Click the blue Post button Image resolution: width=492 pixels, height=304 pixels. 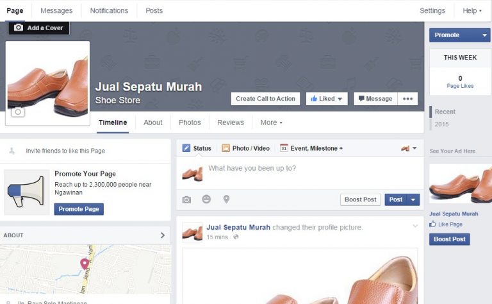396,199
